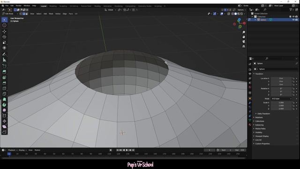Switch to wireframe viewport shading
Image resolution: width=300 pixels, height=169 pixels.
tap(232, 14)
